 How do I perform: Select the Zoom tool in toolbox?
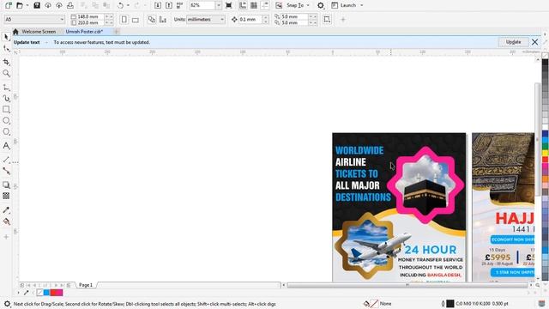coord(6,73)
